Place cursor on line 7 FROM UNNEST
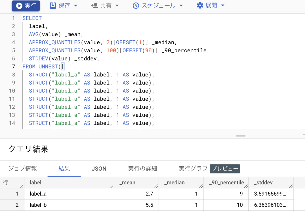Viewport: 305px width, 222px height. [44, 67]
